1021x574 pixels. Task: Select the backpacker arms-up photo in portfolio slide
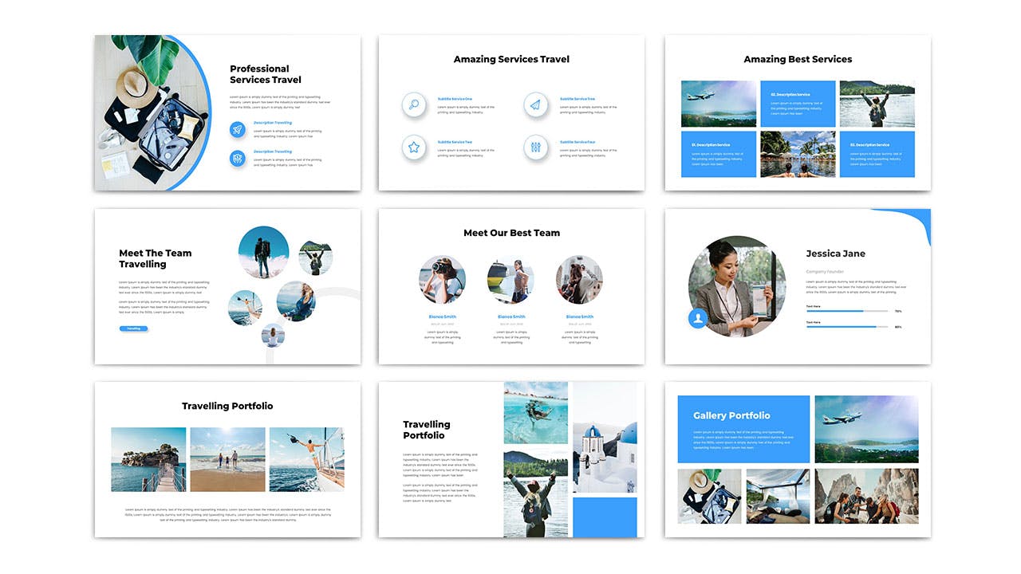536,493
